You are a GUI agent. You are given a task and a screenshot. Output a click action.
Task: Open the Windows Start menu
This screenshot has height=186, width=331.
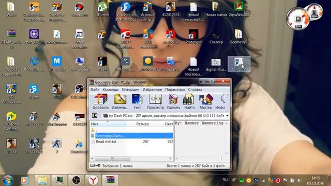[8, 180]
